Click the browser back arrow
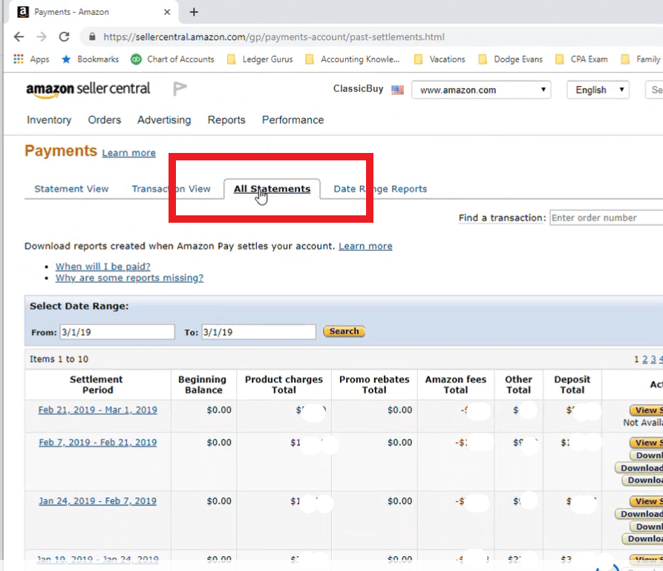 [19, 37]
